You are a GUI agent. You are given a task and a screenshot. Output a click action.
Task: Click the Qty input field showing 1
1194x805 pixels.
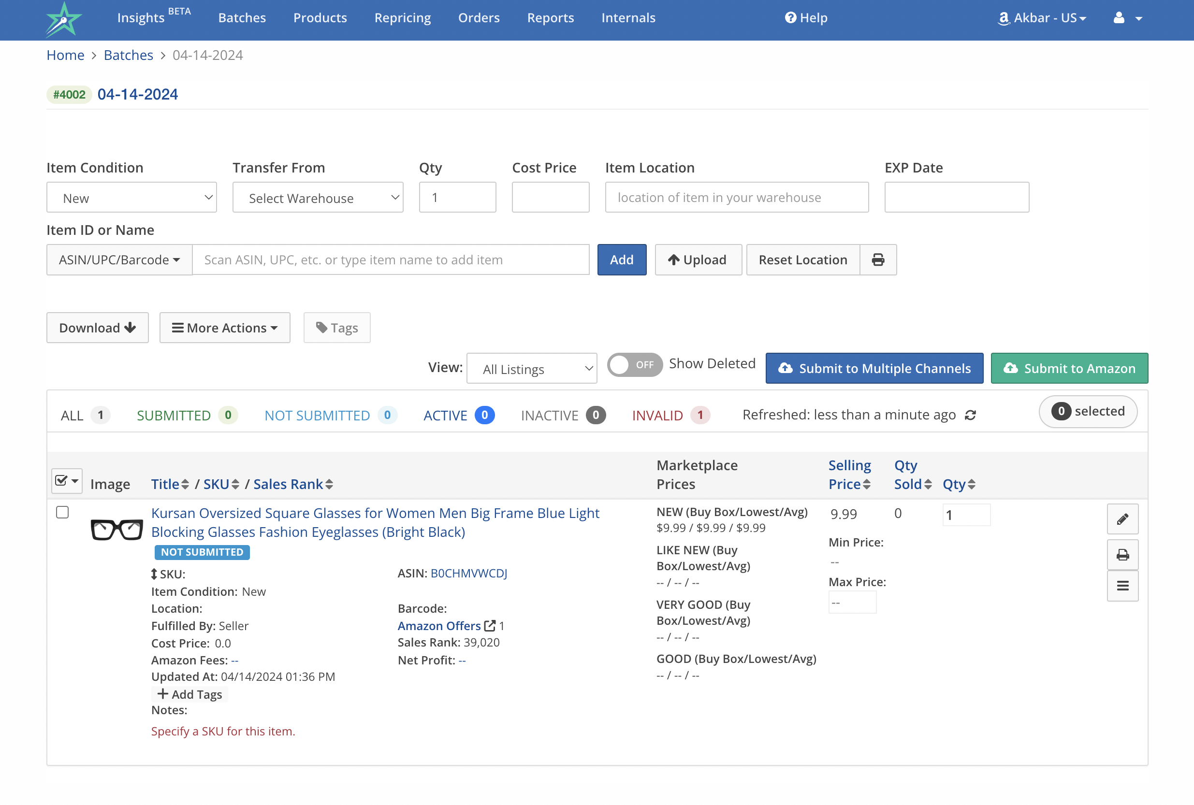pos(457,197)
